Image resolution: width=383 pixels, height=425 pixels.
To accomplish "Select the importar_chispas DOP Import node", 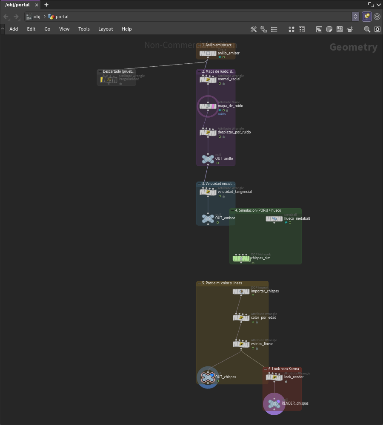I will coord(241,292).
